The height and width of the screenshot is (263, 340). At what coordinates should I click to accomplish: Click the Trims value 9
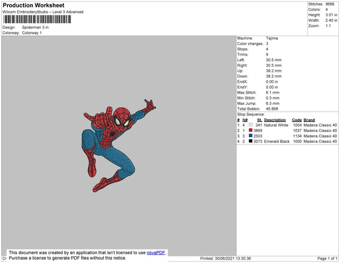click(x=267, y=54)
